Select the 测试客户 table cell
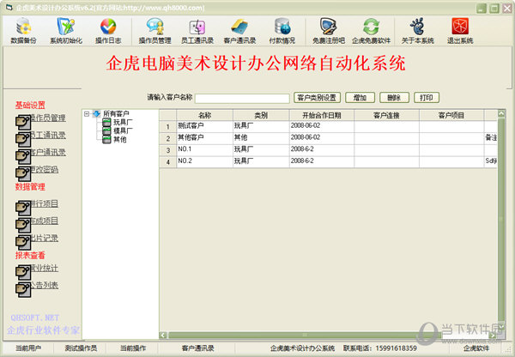515x357 pixels. [204, 126]
